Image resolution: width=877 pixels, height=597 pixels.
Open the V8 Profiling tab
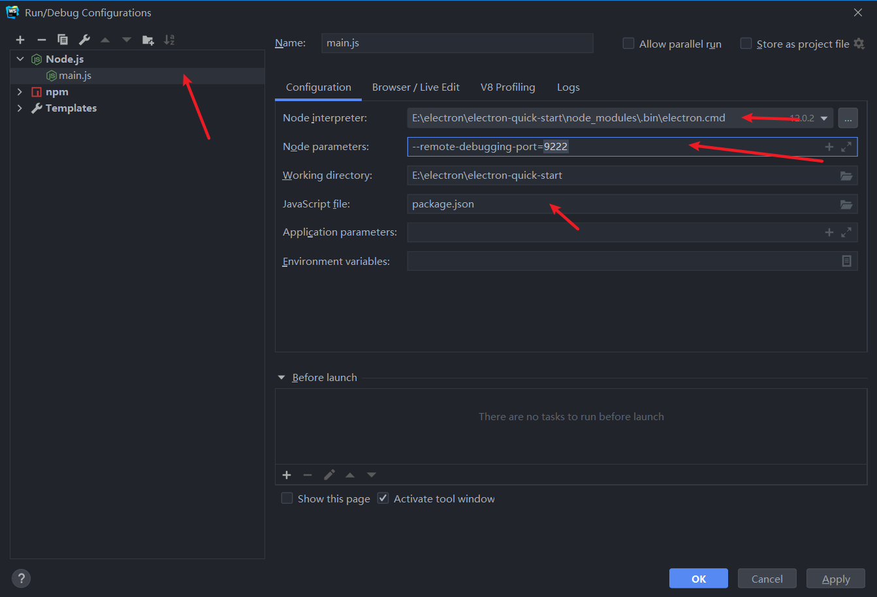(x=507, y=87)
